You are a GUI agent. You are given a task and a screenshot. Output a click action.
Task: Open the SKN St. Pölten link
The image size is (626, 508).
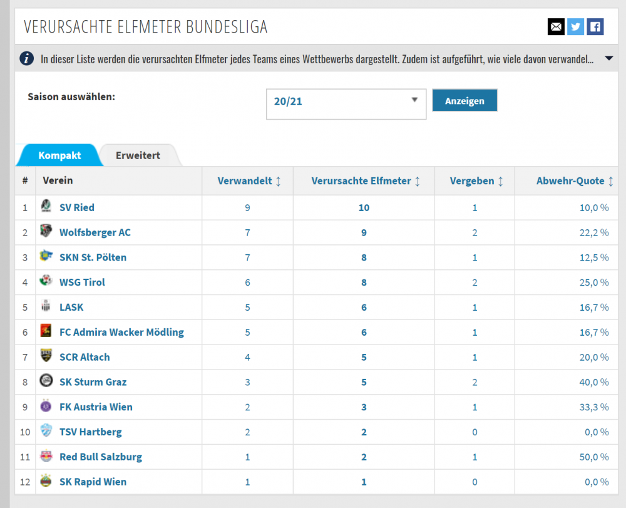[x=93, y=257]
